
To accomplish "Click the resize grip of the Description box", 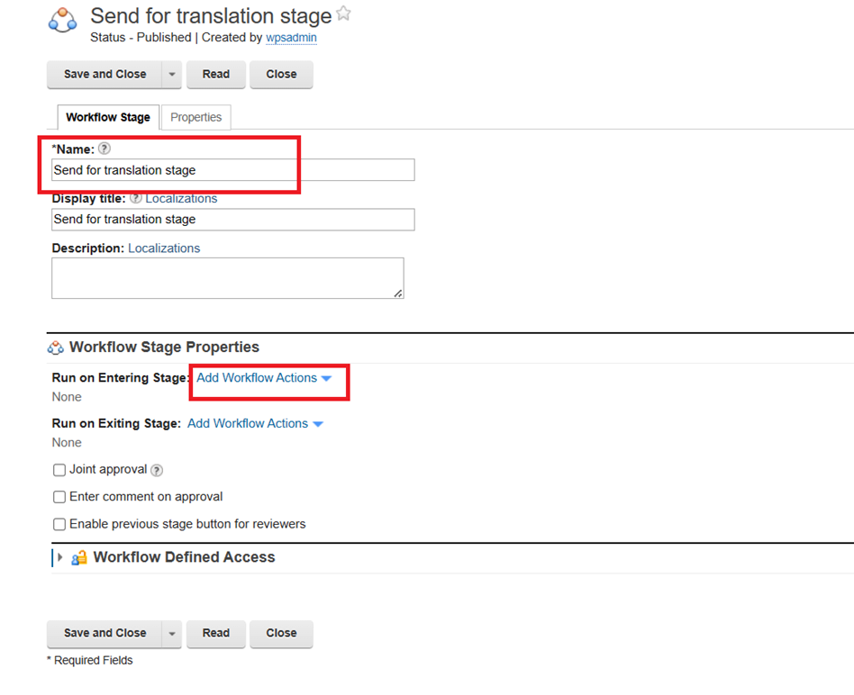I will coord(397,293).
